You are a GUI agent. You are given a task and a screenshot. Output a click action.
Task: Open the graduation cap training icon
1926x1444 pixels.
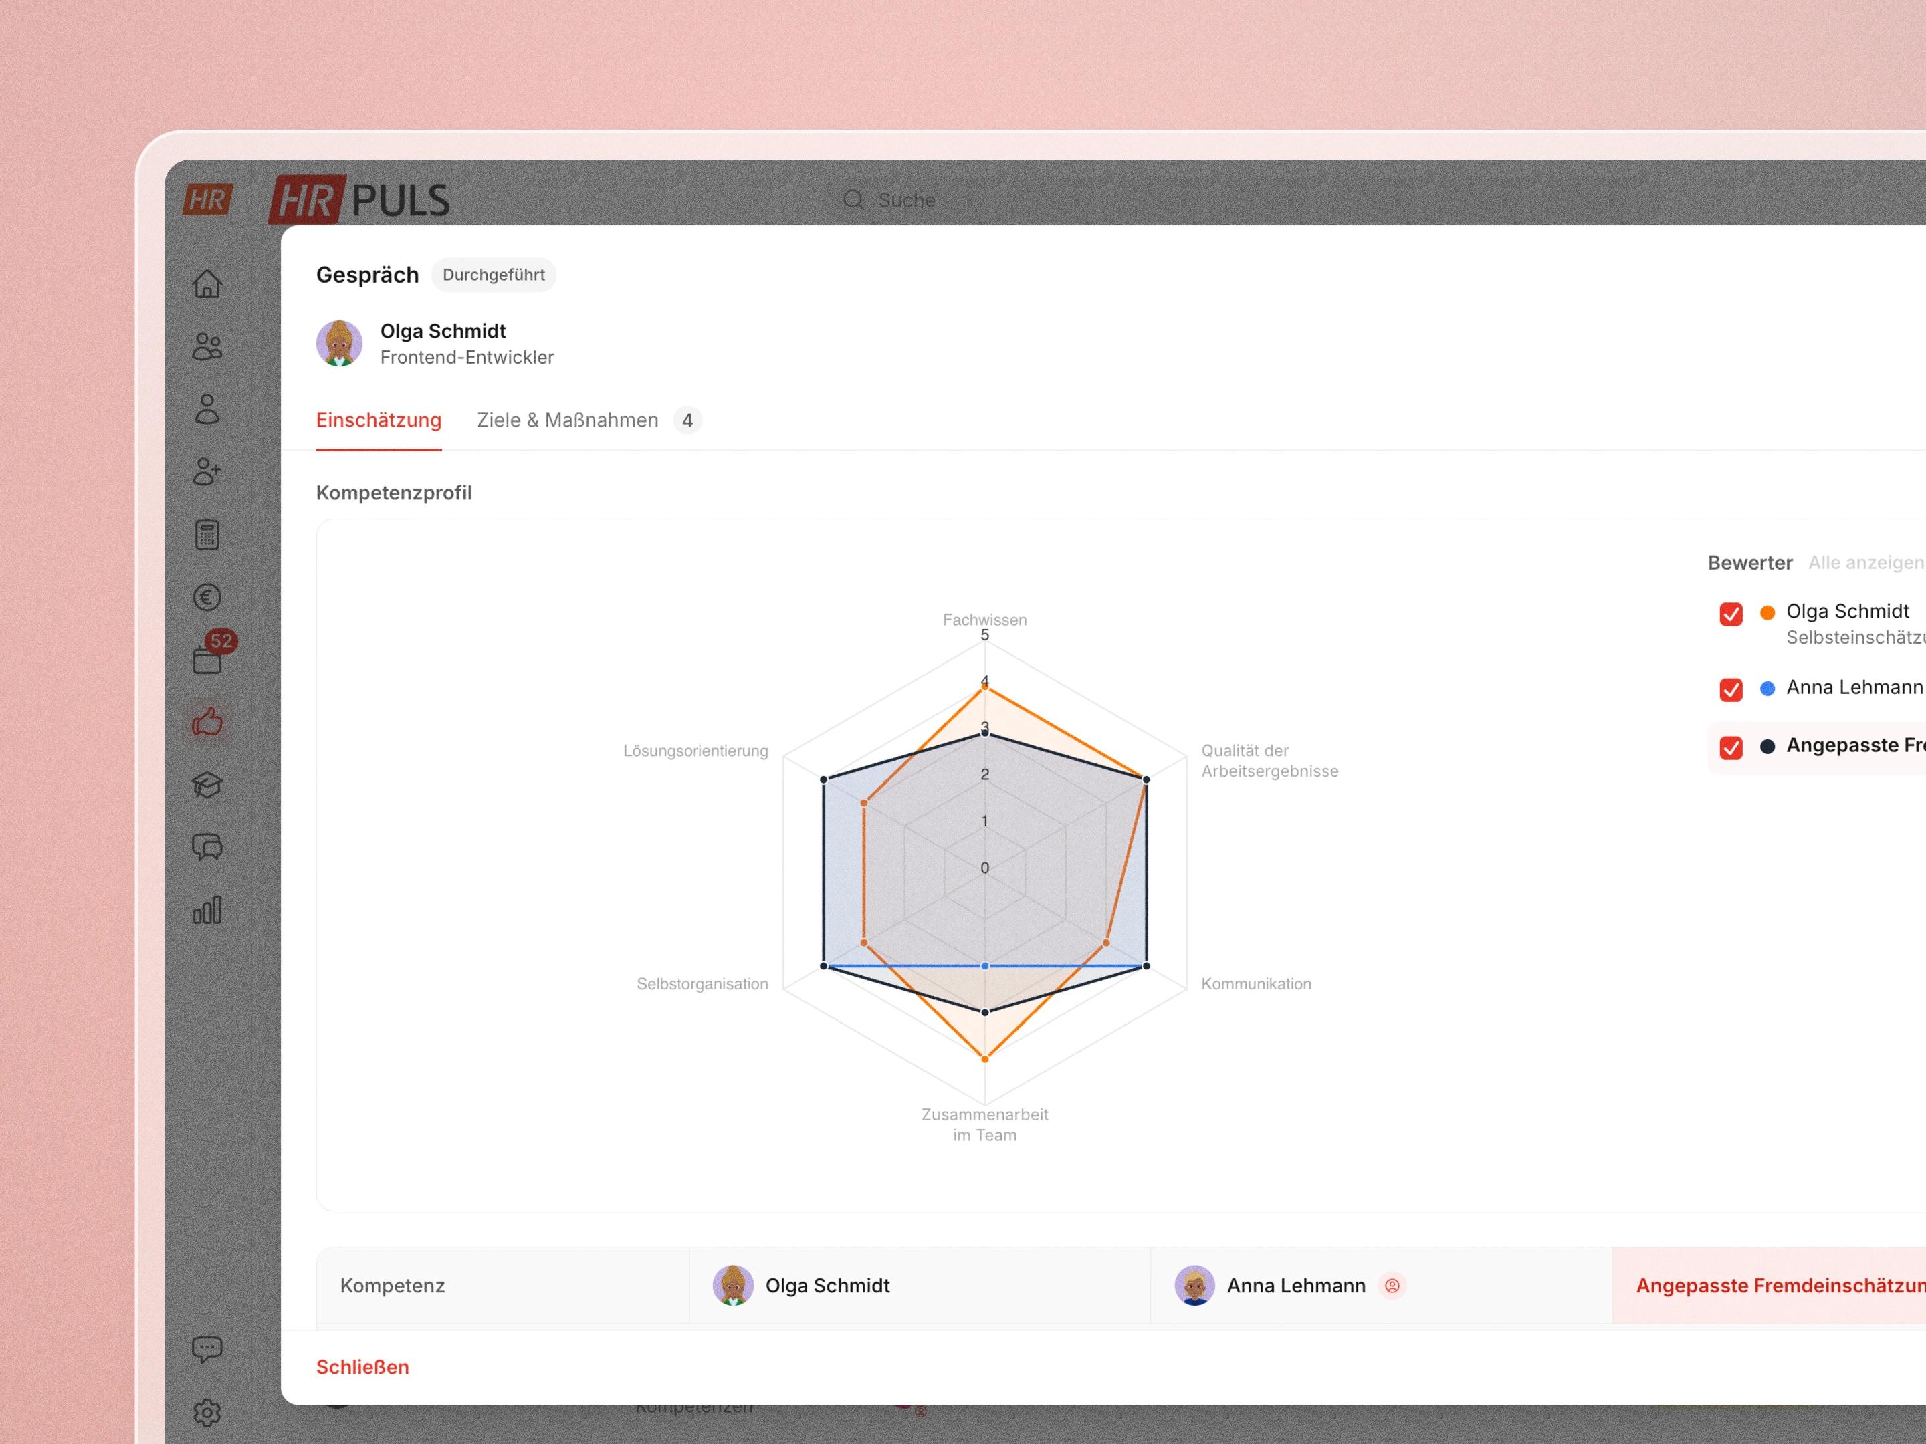207,785
